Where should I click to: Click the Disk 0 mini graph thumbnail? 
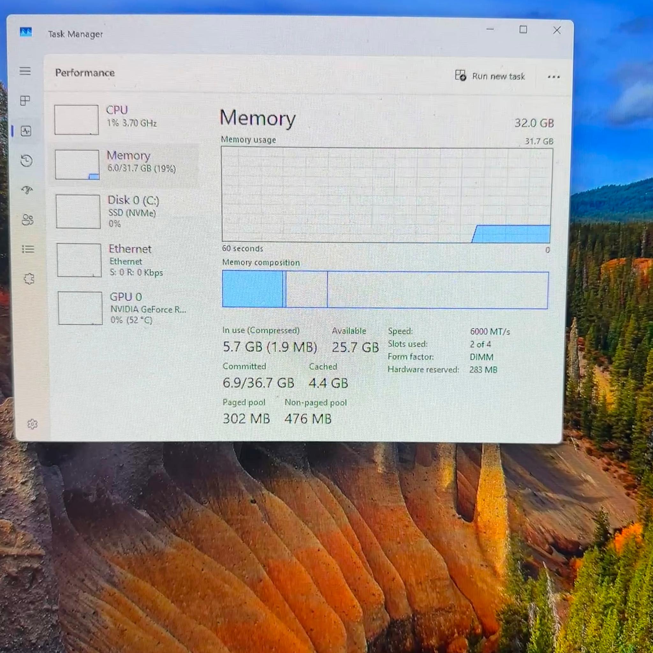78,212
